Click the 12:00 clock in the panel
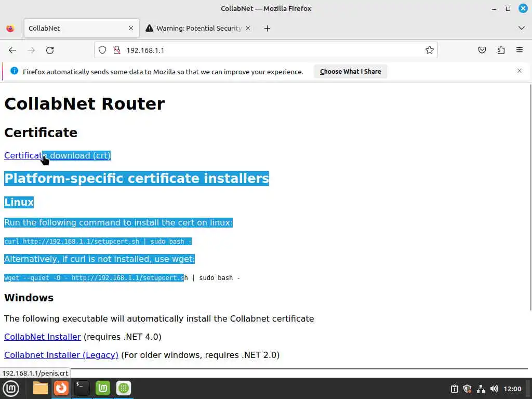532x399 pixels. [x=512, y=389]
